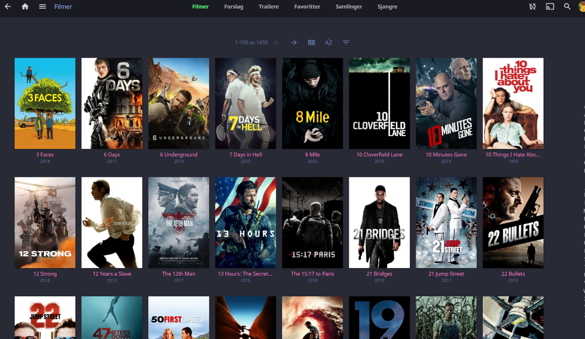
Task: Go back using the back arrow
Action: pyautogui.click(x=8, y=7)
